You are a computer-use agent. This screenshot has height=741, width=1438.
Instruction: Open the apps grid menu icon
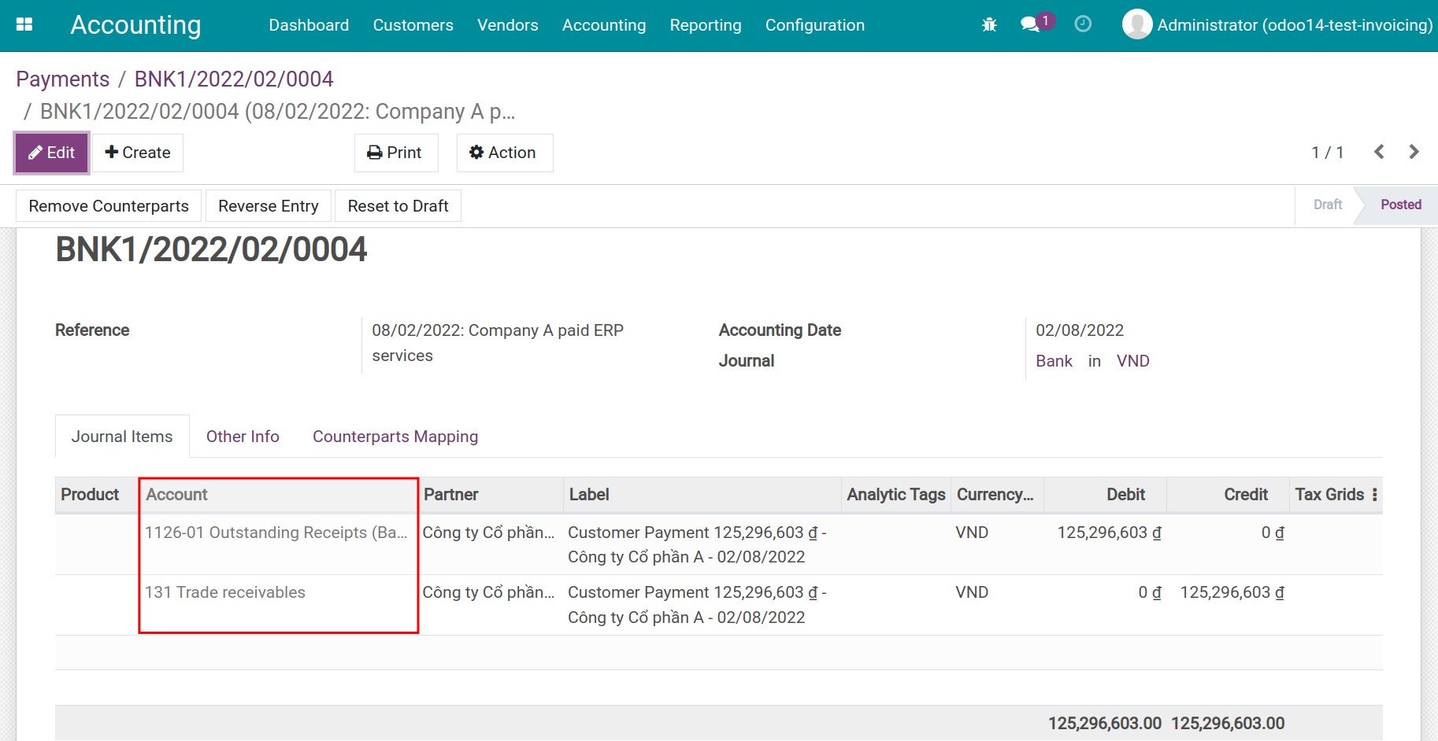point(24,24)
